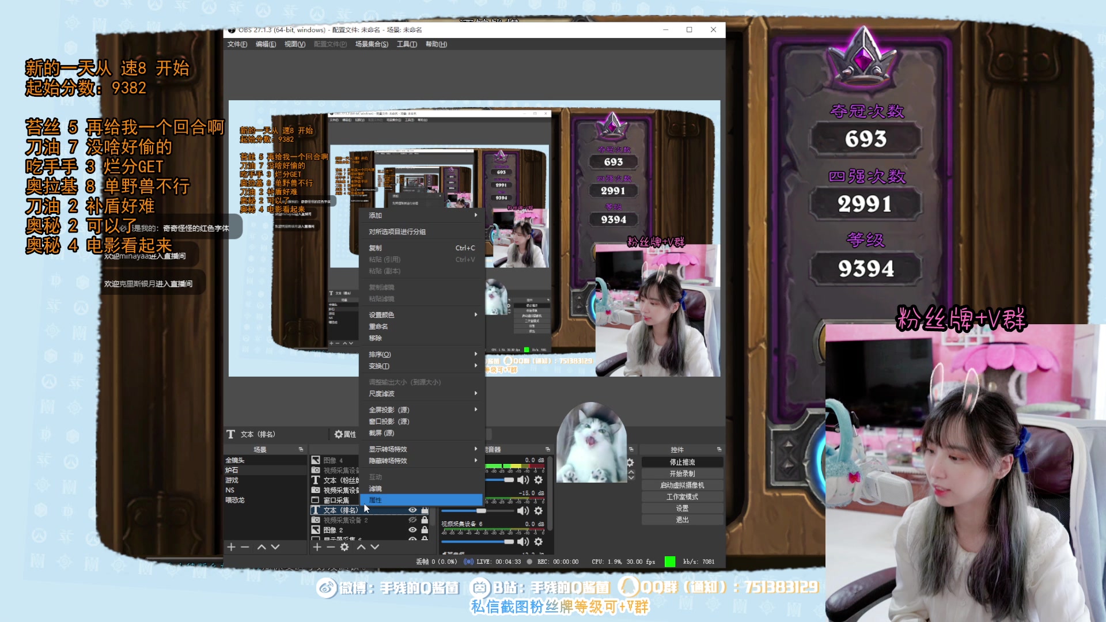Image resolution: width=1106 pixels, height=622 pixels.
Task: Add a new scene with plus icon
Action: click(231, 547)
